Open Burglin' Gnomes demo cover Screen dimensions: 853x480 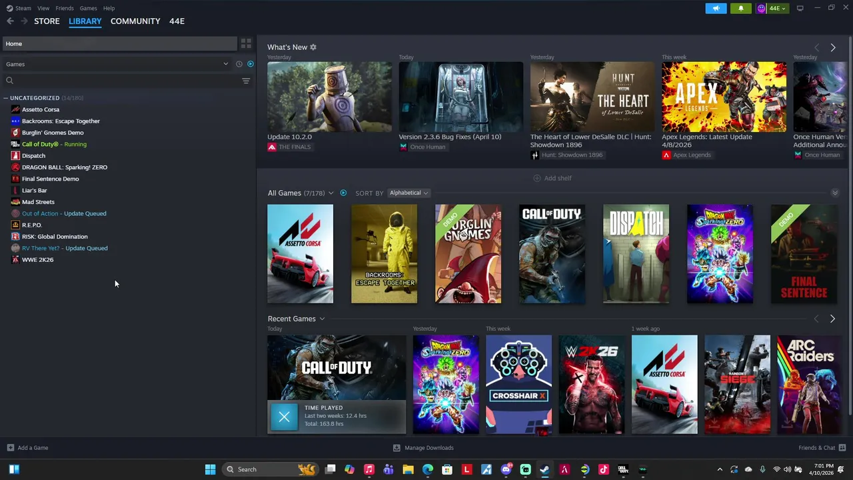click(x=468, y=254)
